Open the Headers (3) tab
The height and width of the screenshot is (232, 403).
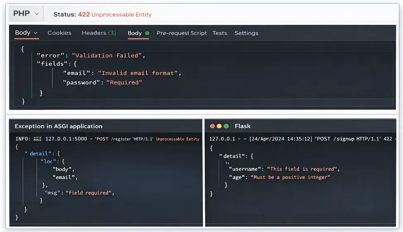(x=99, y=33)
